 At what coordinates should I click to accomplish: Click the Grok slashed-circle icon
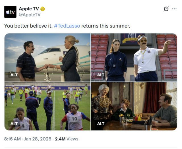[166, 9]
